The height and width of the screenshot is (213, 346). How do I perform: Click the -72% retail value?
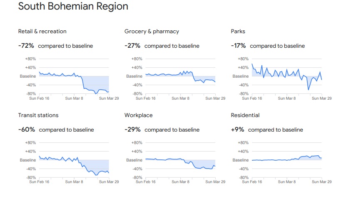(26, 46)
